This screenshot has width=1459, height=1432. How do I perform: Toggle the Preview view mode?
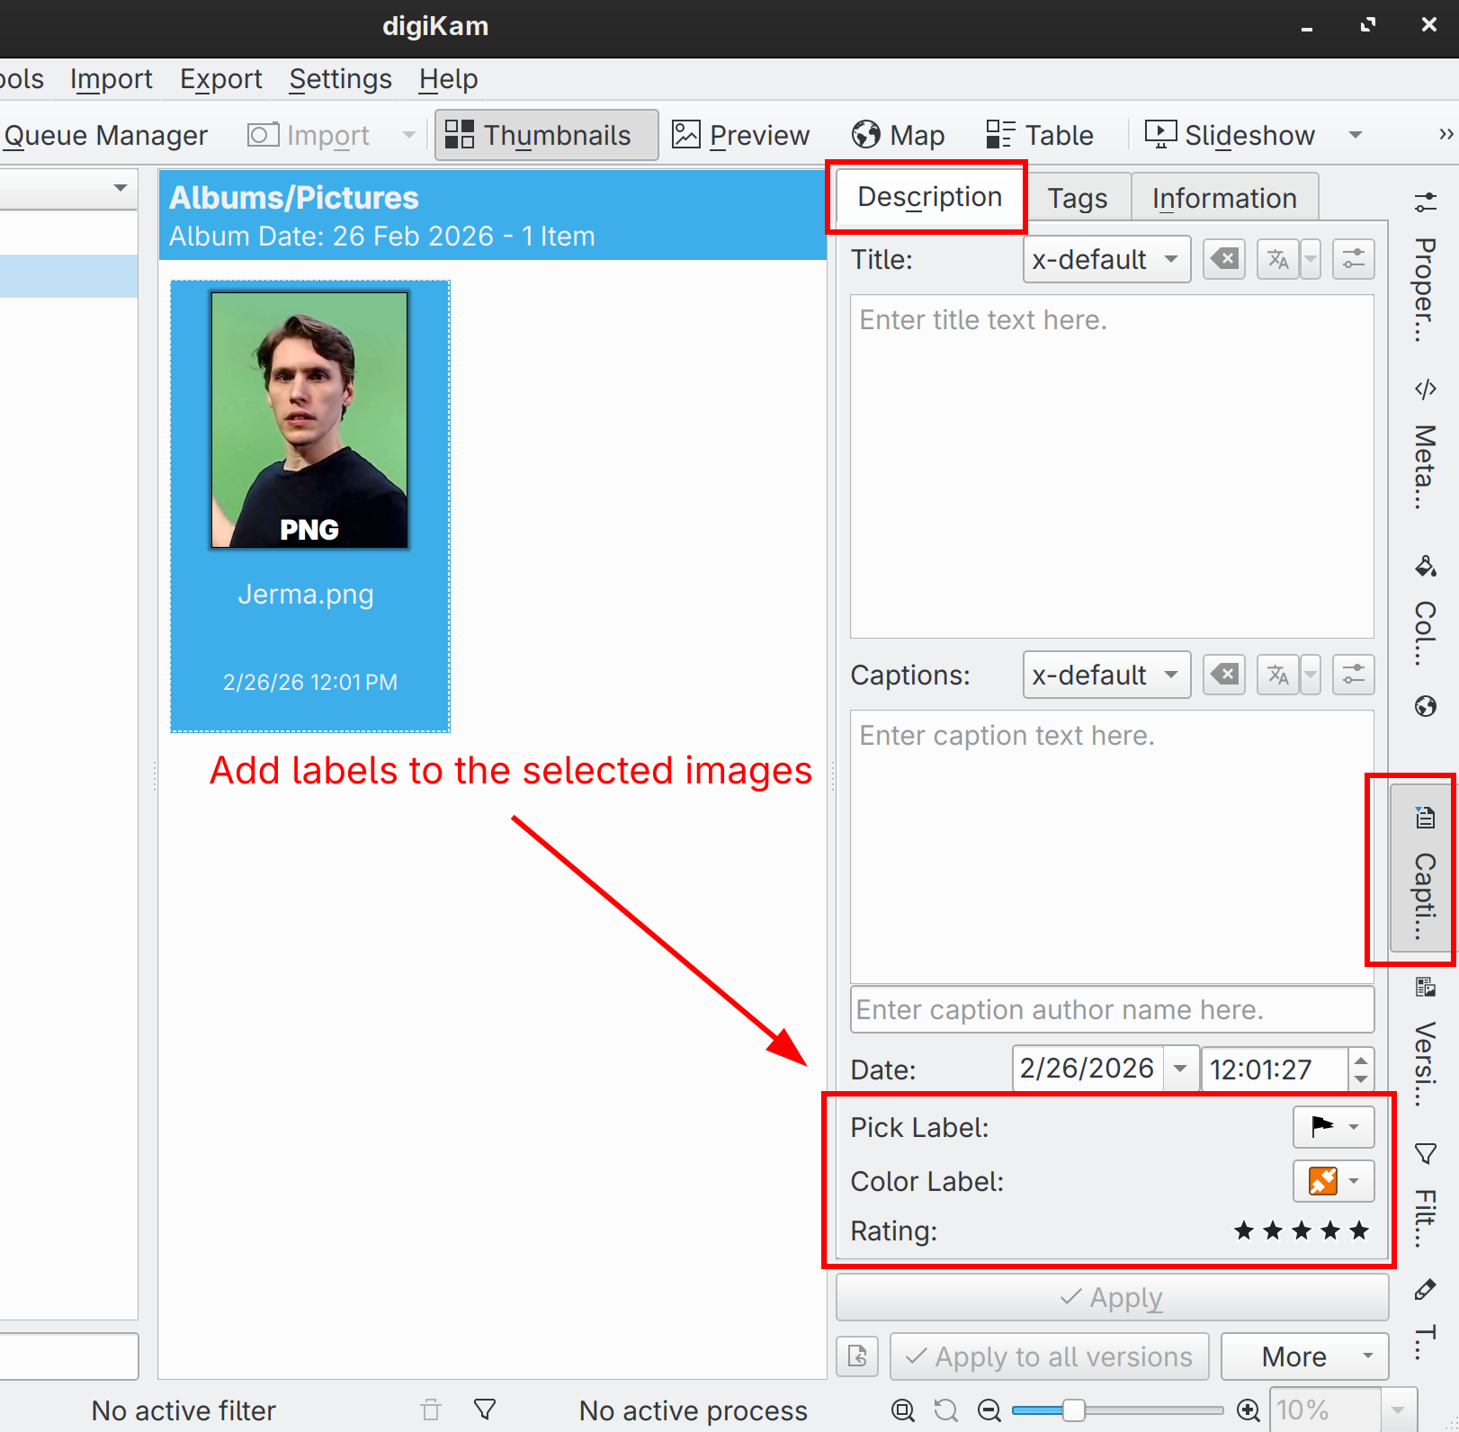[x=741, y=135]
